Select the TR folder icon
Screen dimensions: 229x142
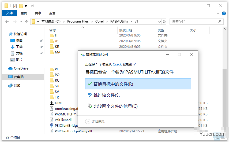coord(52,97)
